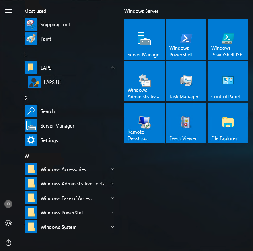The image size is (253, 251).
Task: Click the Windows Ease of Access folder icon
Action: (x=31, y=198)
